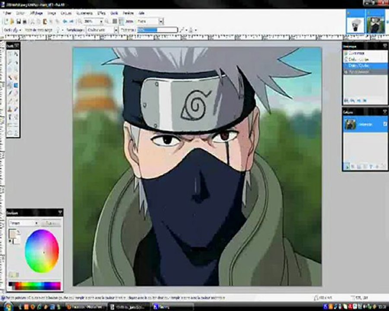This screenshot has height=311, width=389.
Task: Pick a color on the color wheel
Action: 41,251
